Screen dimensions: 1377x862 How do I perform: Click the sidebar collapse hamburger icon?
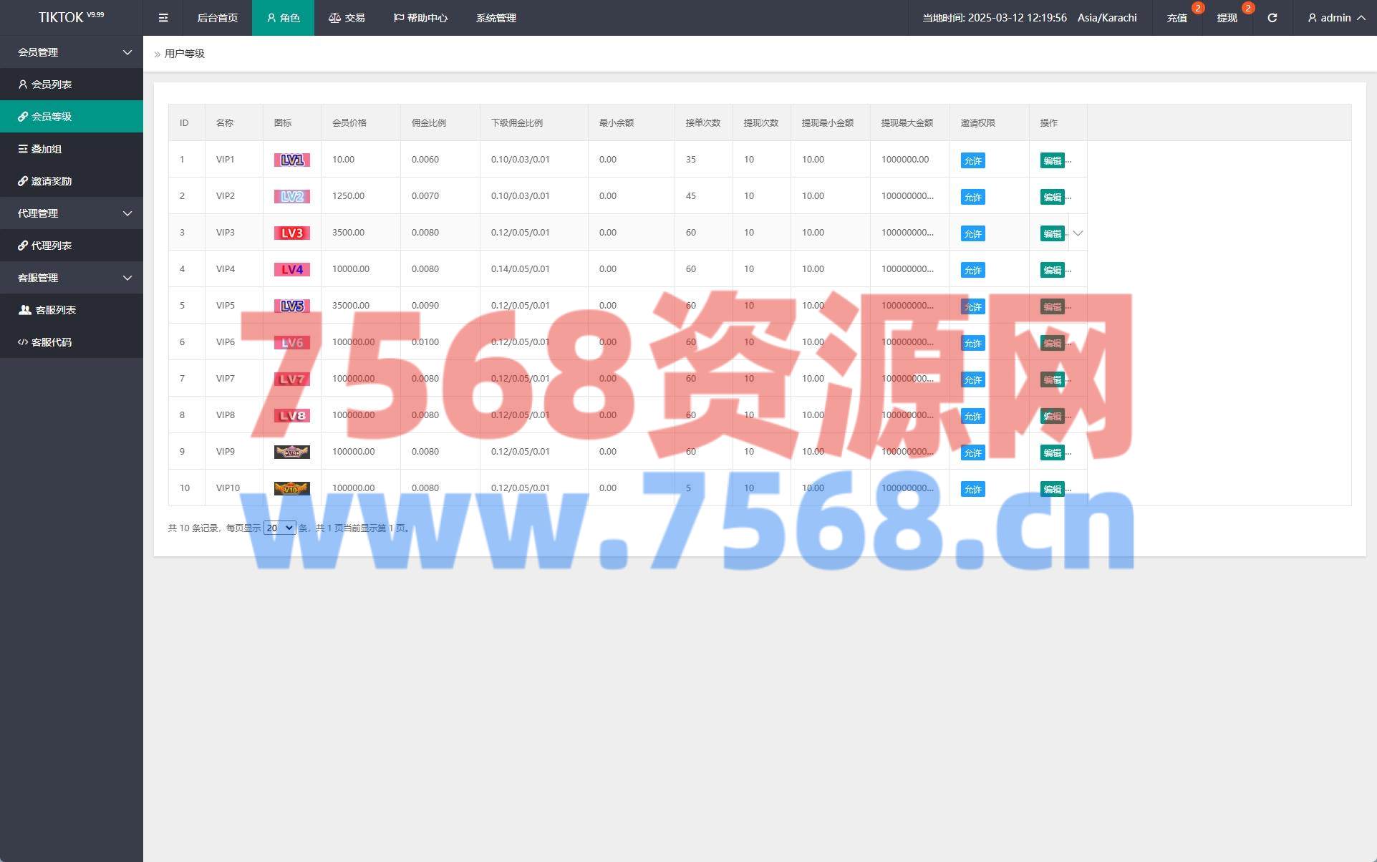163,18
